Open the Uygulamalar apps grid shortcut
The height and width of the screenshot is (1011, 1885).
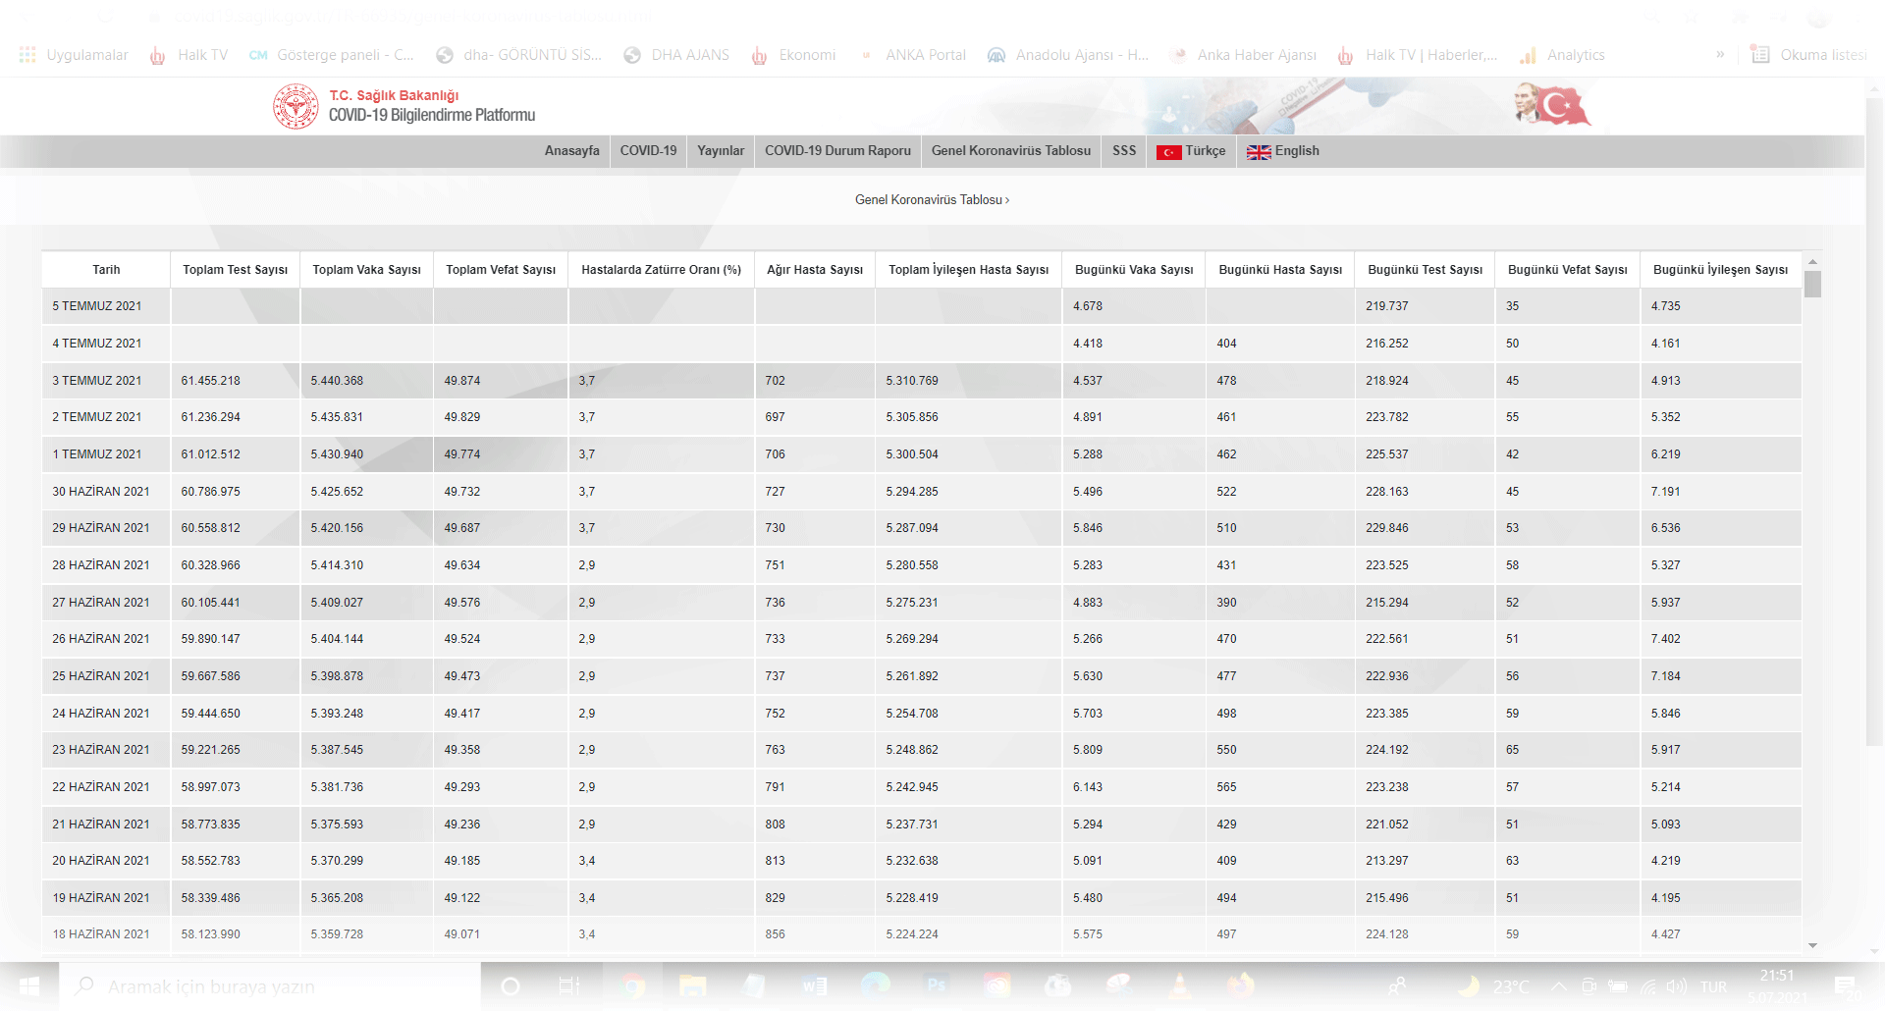[x=74, y=55]
